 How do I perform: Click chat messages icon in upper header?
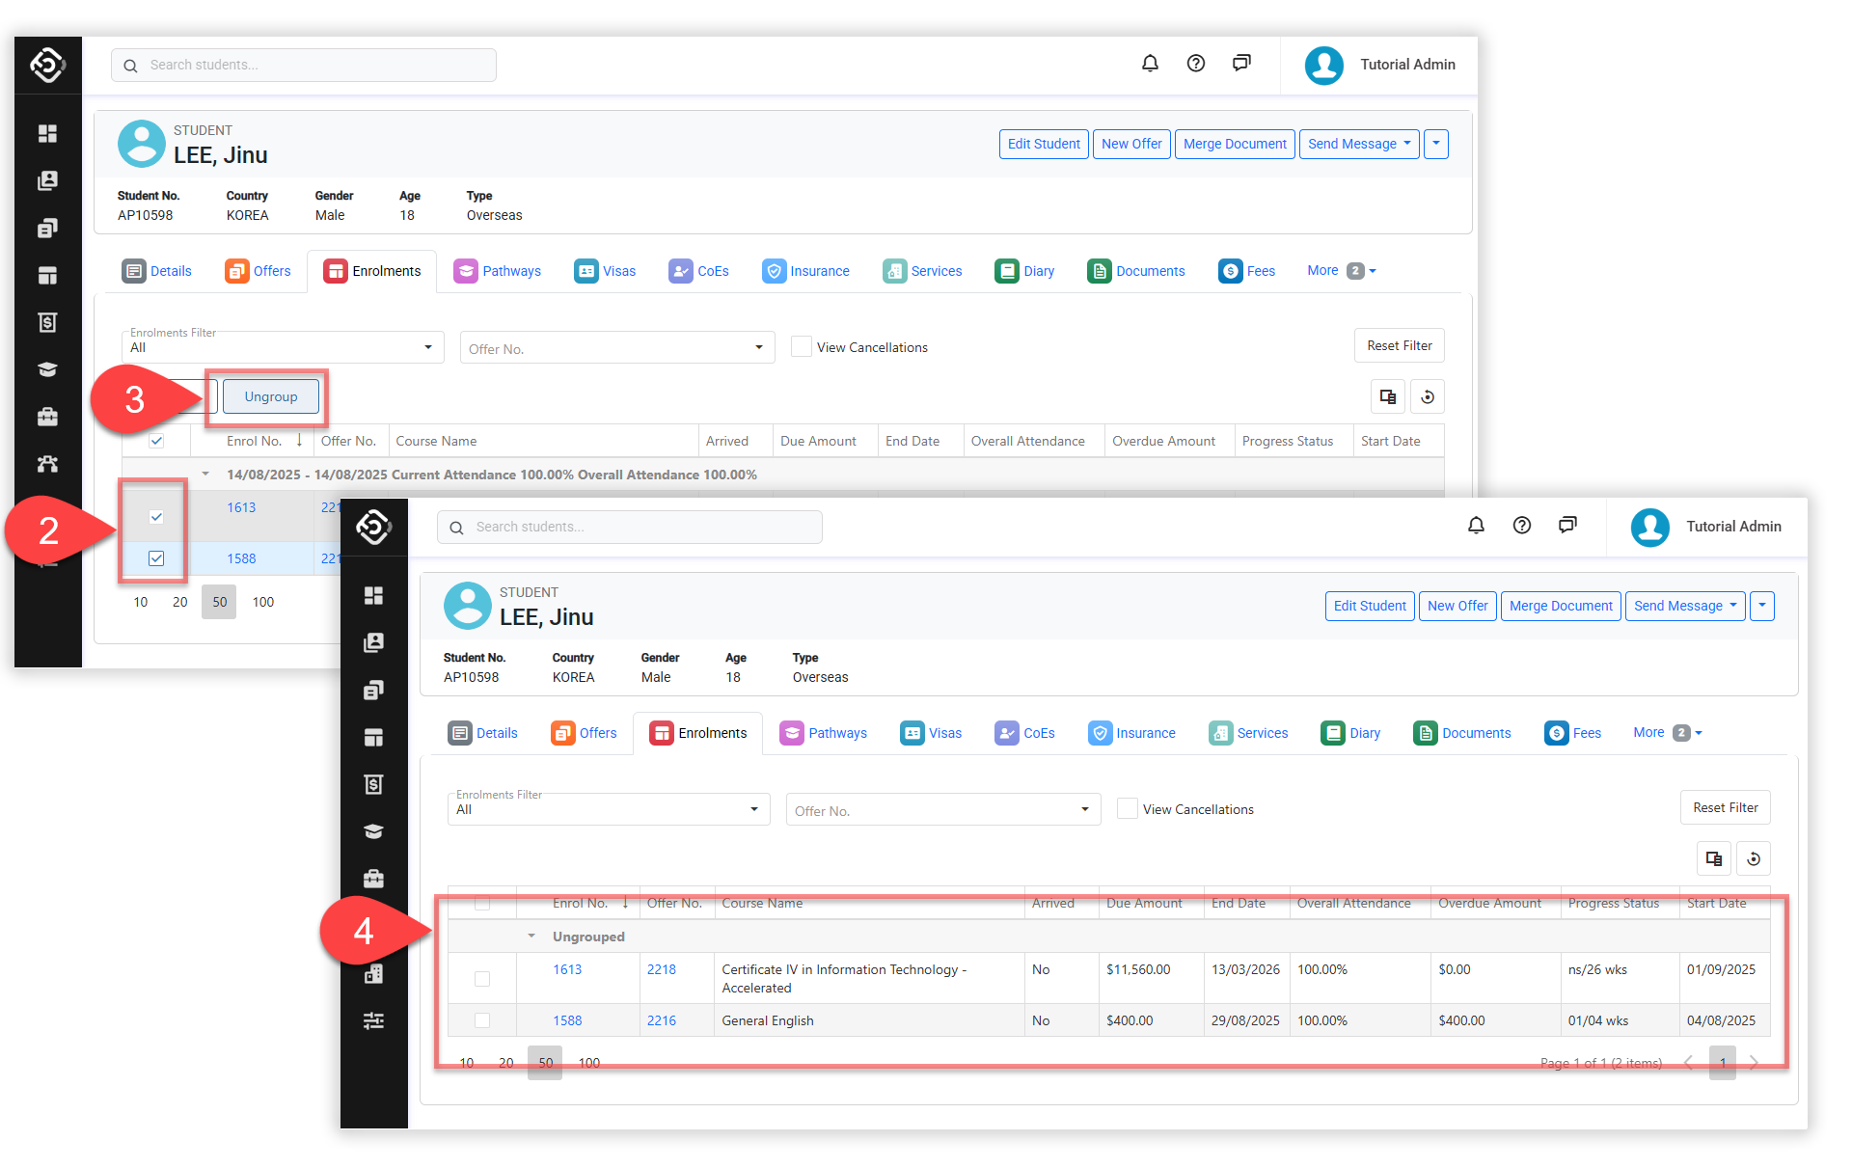(1241, 64)
